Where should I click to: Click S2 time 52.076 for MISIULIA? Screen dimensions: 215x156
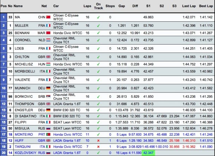tap(162, 128)
